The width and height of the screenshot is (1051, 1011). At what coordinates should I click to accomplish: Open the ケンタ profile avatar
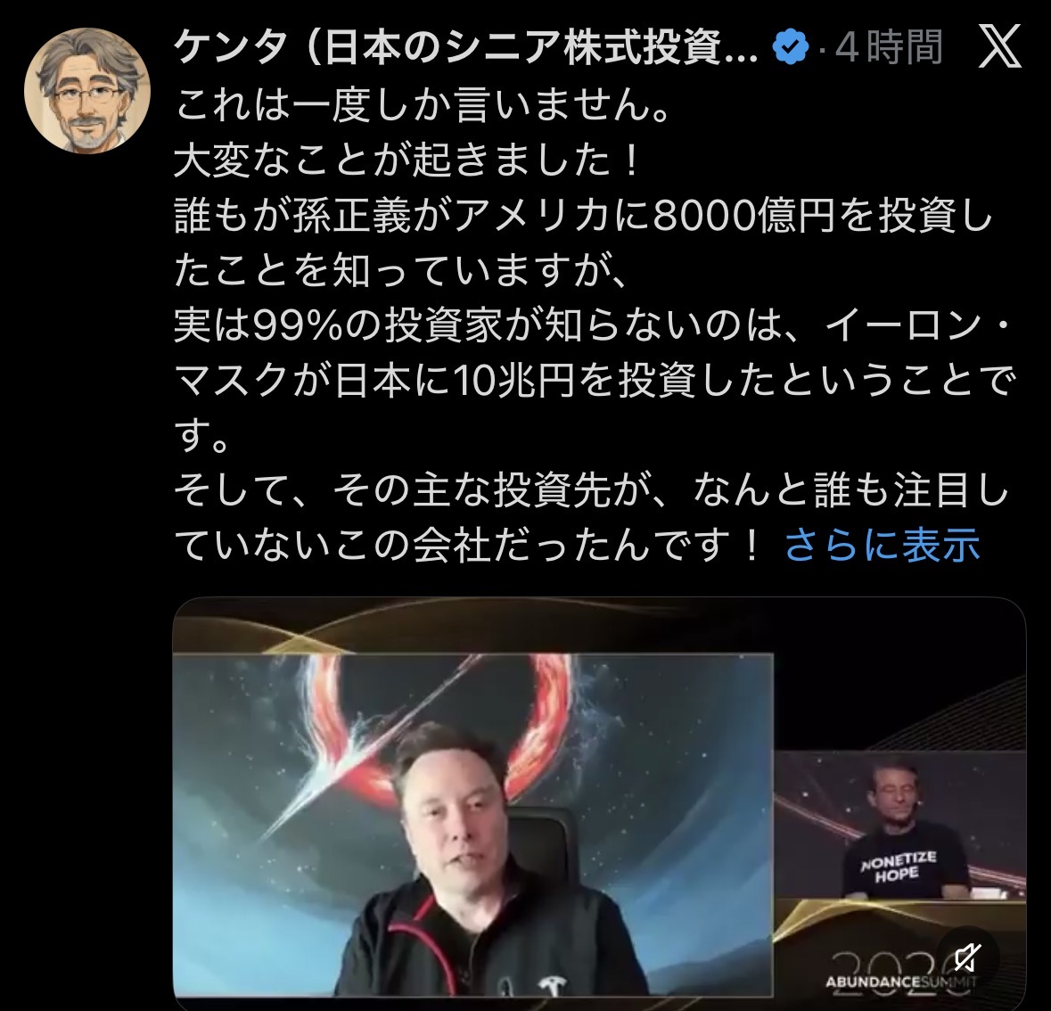click(87, 90)
